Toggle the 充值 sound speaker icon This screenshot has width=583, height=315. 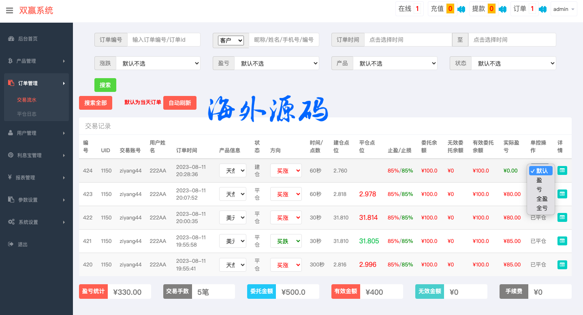[x=461, y=9]
